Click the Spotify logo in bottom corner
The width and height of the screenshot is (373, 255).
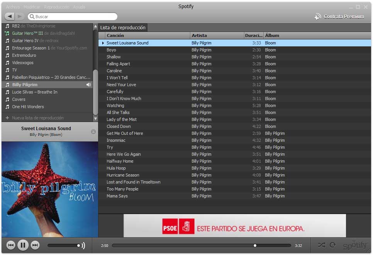pyautogui.click(x=355, y=245)
